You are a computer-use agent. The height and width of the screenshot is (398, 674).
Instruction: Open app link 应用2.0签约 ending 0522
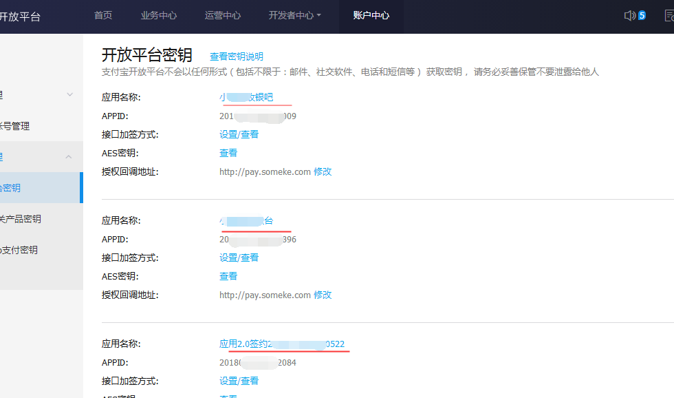282,344
